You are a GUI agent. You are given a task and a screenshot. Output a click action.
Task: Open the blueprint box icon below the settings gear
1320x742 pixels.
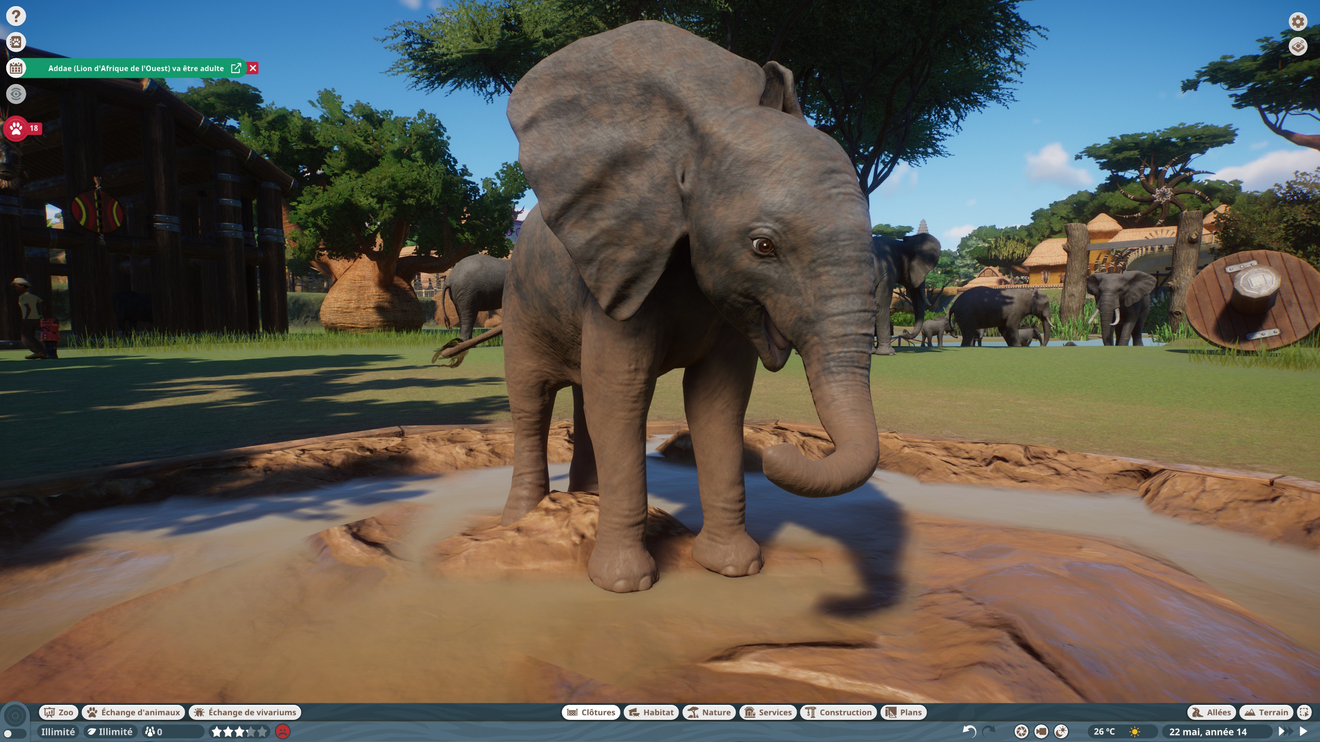point(1298,46)
